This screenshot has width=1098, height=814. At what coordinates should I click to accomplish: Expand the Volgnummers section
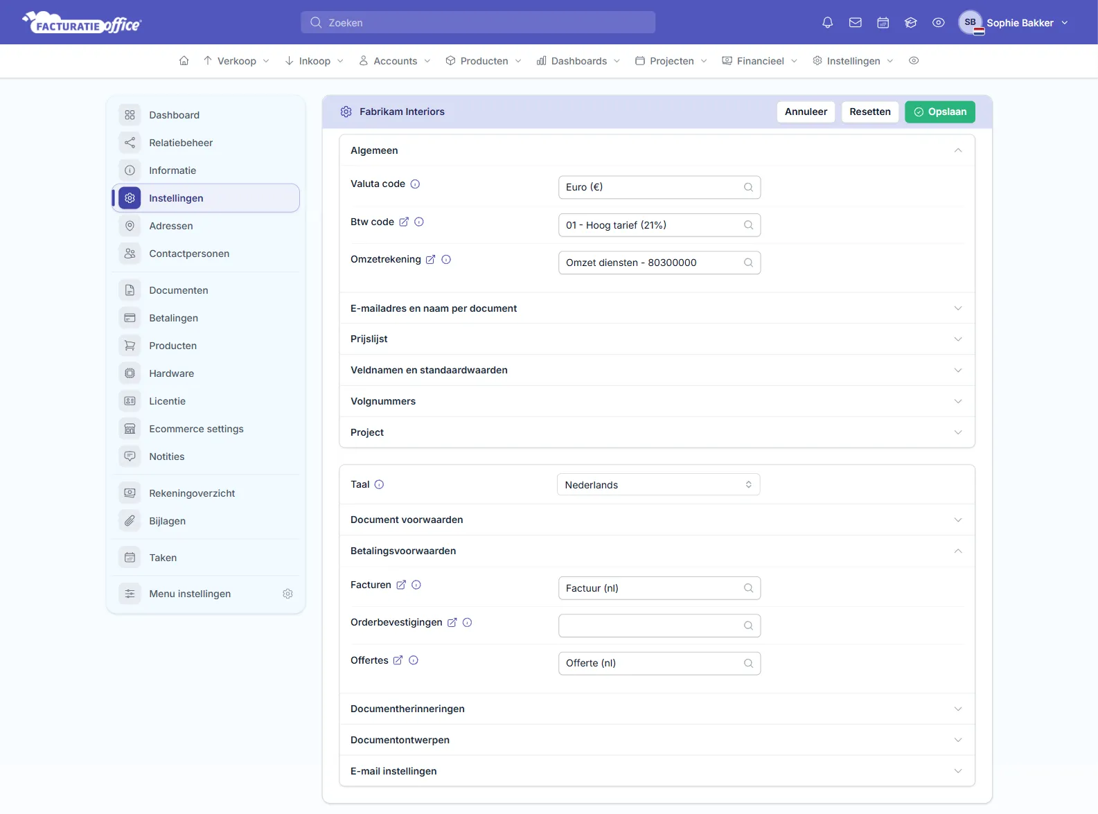click(657, 401)
